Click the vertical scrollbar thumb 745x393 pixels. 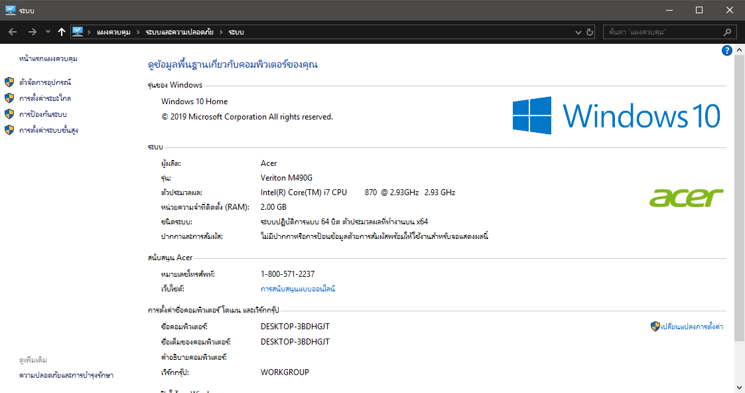click(739, 197)
